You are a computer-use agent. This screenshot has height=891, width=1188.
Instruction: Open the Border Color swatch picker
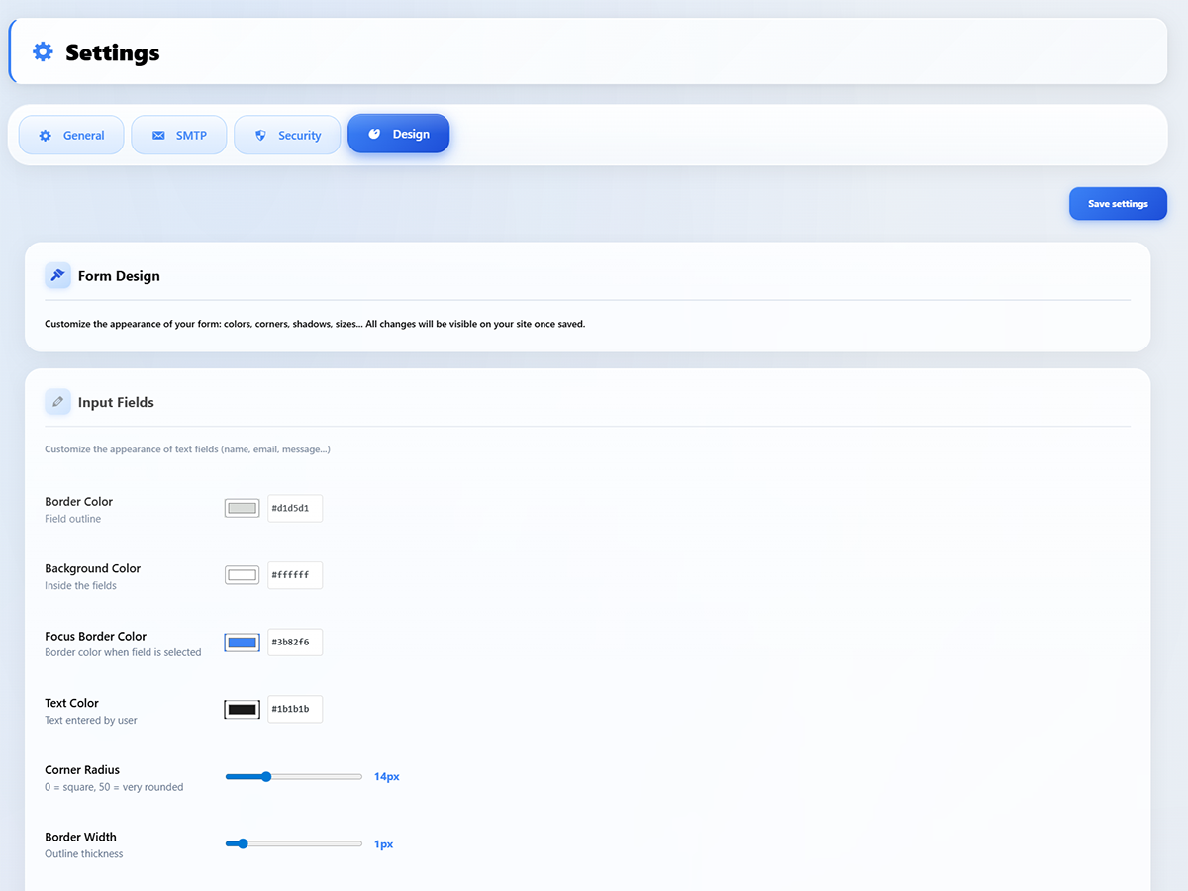[x=242, y=509]
